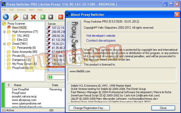Open the magic wand wizard tool

tap(16, 17)
